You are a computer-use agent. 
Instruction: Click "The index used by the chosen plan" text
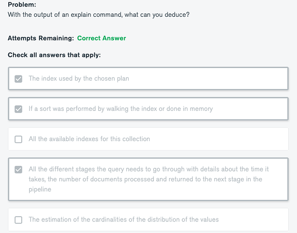pyautogui.click(x=79, y=79)
